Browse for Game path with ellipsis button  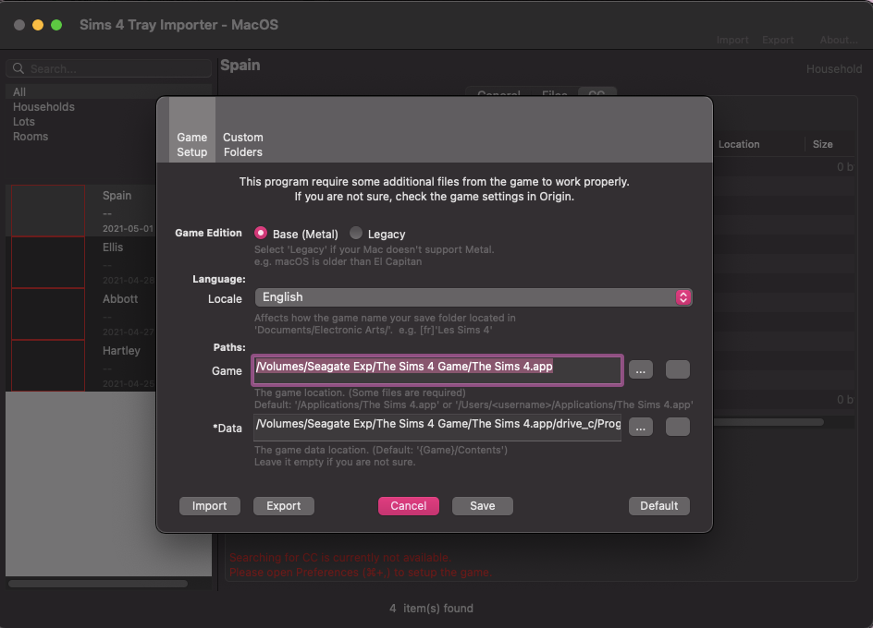[640, 369]
